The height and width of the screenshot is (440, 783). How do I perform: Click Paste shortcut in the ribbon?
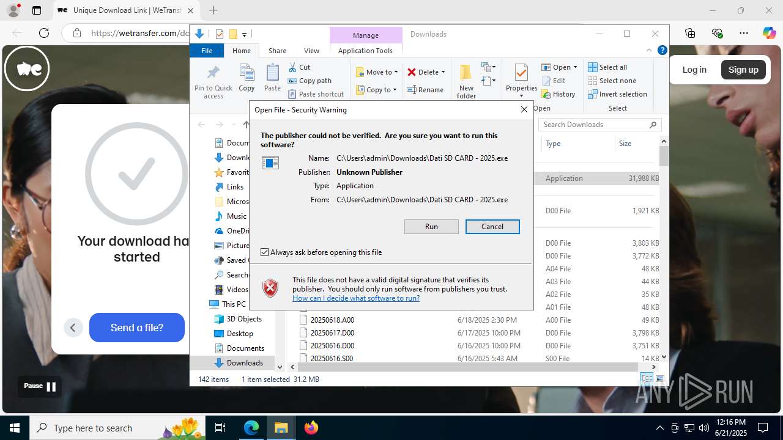(316, 94)
